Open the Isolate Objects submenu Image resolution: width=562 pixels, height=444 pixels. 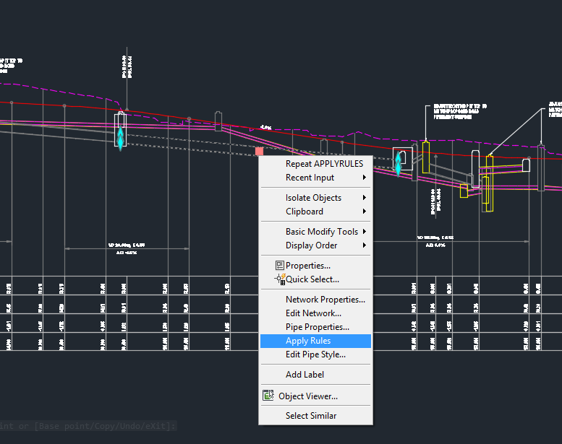pyautogui.click(x=315, y=198)
